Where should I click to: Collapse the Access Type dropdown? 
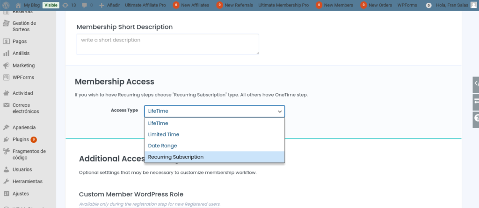[x=214, y=111]
